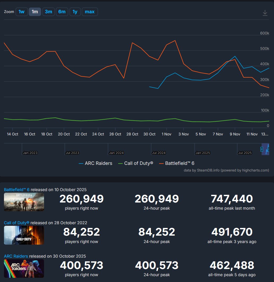Click Battlefield 6 current players 260,949
274x282 pixels.
(x=81, y=199)
